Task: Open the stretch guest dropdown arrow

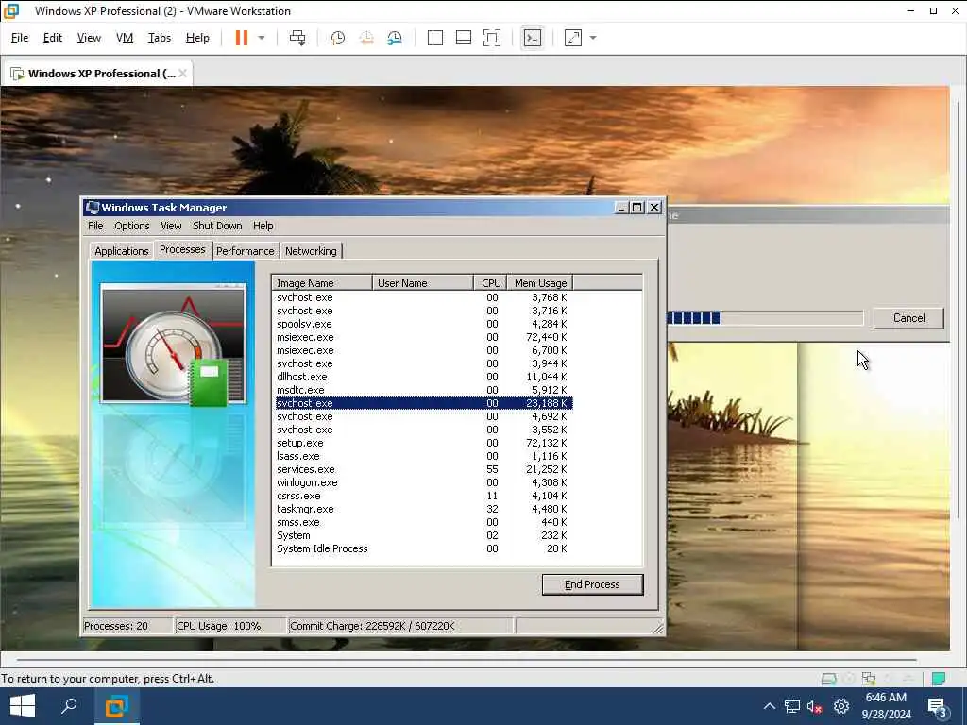Action: tap(593, 38)
